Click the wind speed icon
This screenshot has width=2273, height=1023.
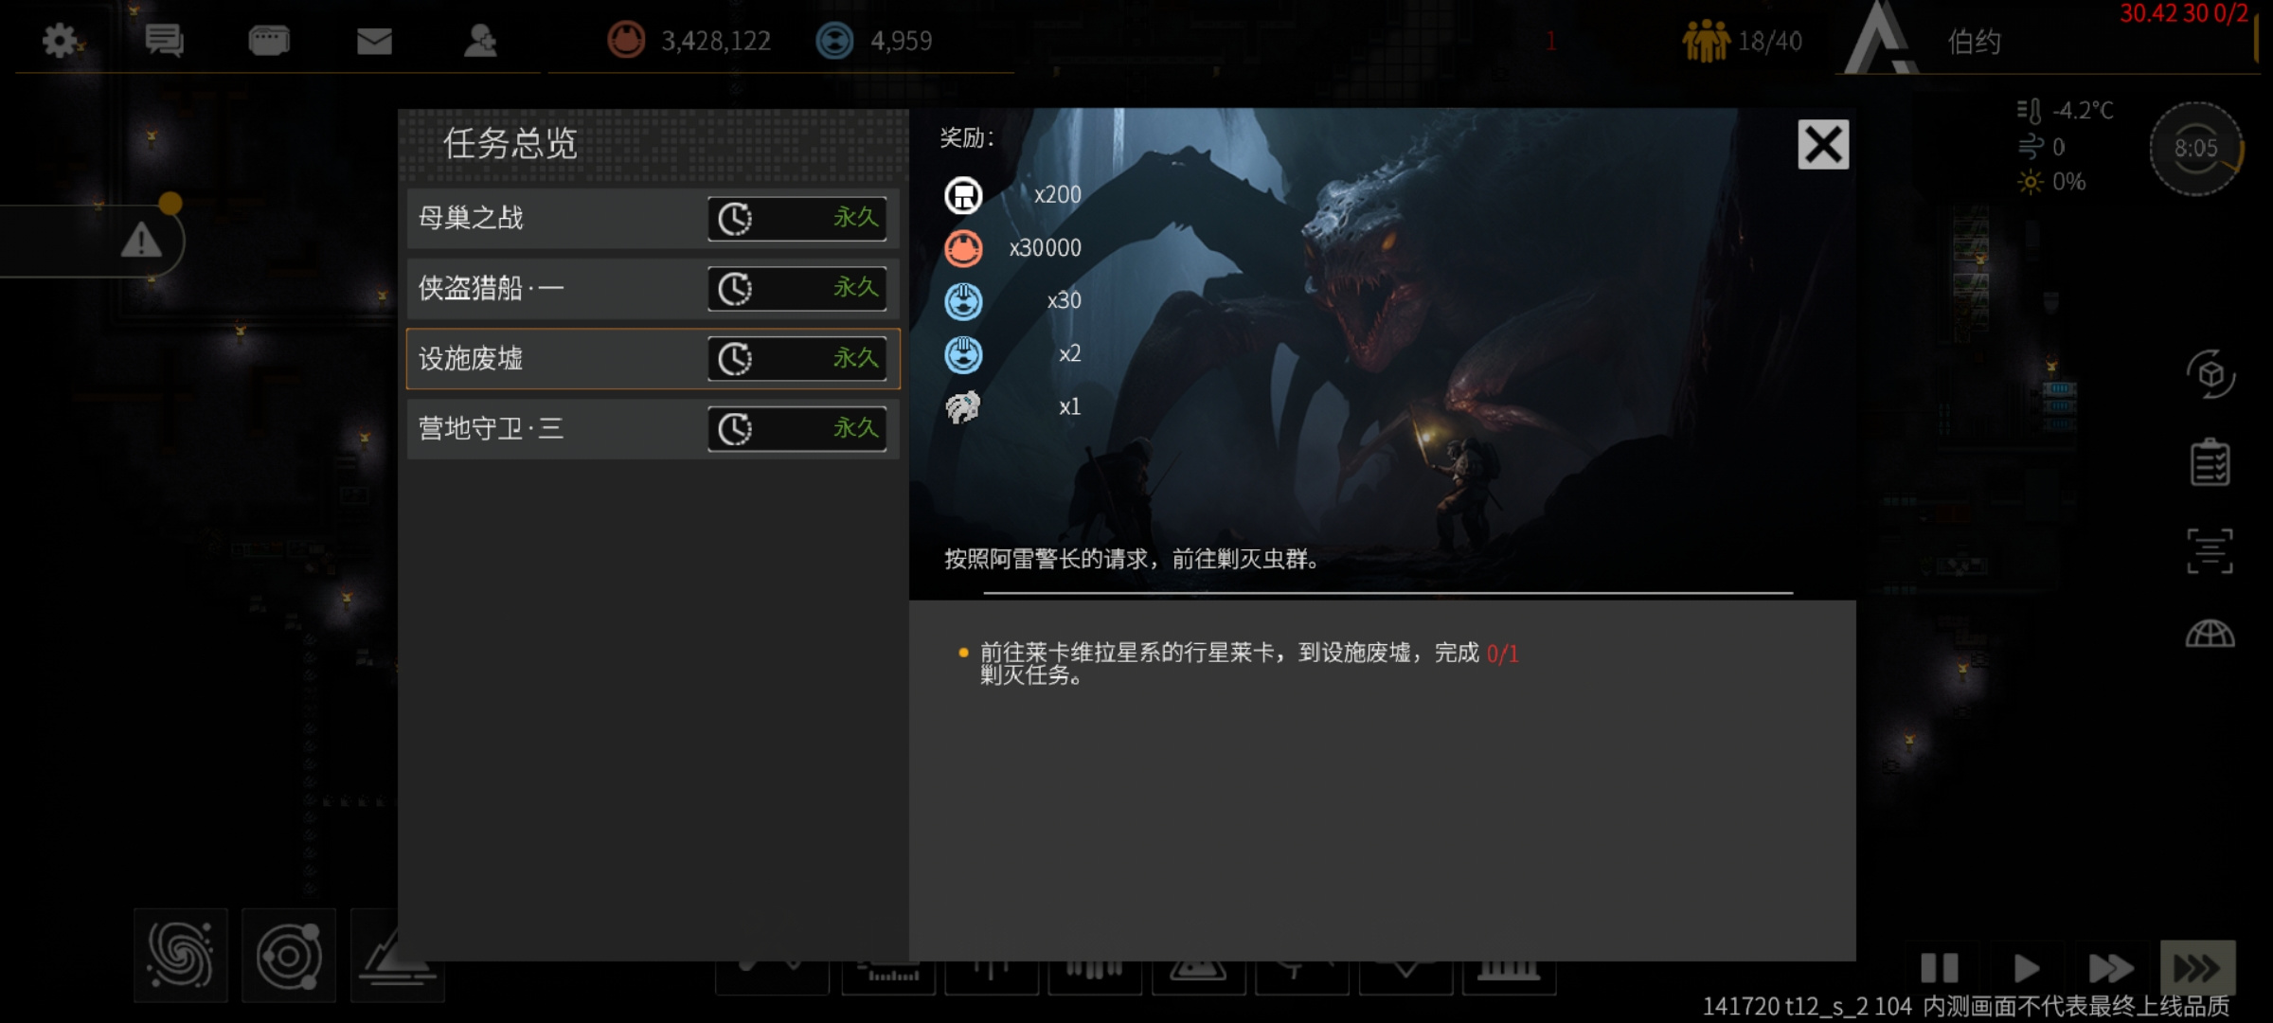point(2030,147)
